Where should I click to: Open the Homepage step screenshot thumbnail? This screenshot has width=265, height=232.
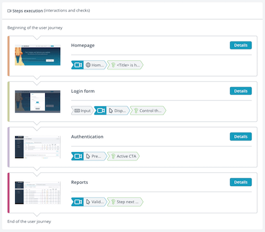(38, 55)
